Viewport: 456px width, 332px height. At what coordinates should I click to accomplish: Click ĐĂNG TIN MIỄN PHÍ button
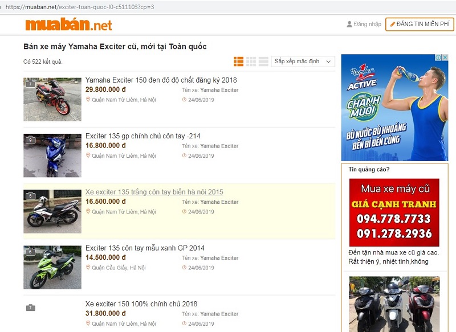coord(420,24)
